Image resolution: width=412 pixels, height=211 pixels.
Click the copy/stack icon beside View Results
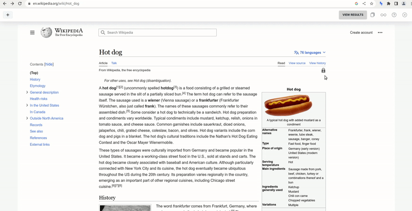click(x=372, y=15)
